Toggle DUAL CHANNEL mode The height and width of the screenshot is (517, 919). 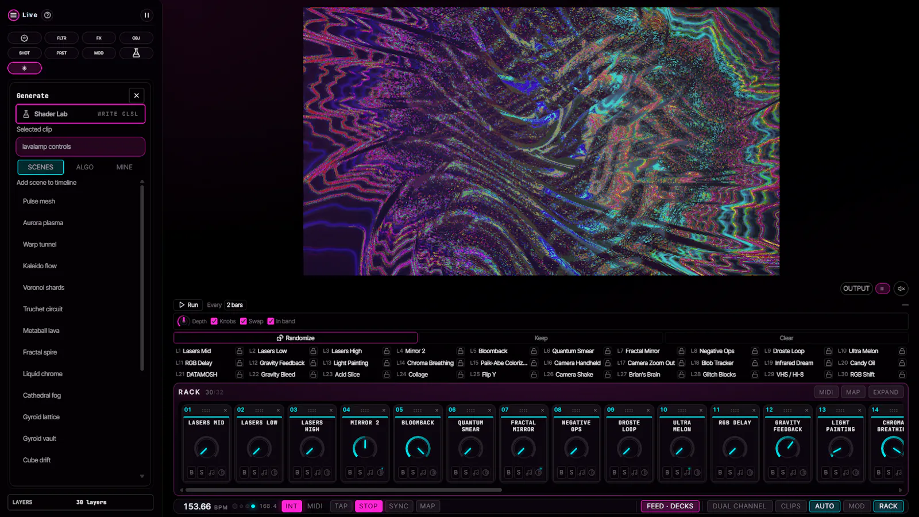(739, 506)
